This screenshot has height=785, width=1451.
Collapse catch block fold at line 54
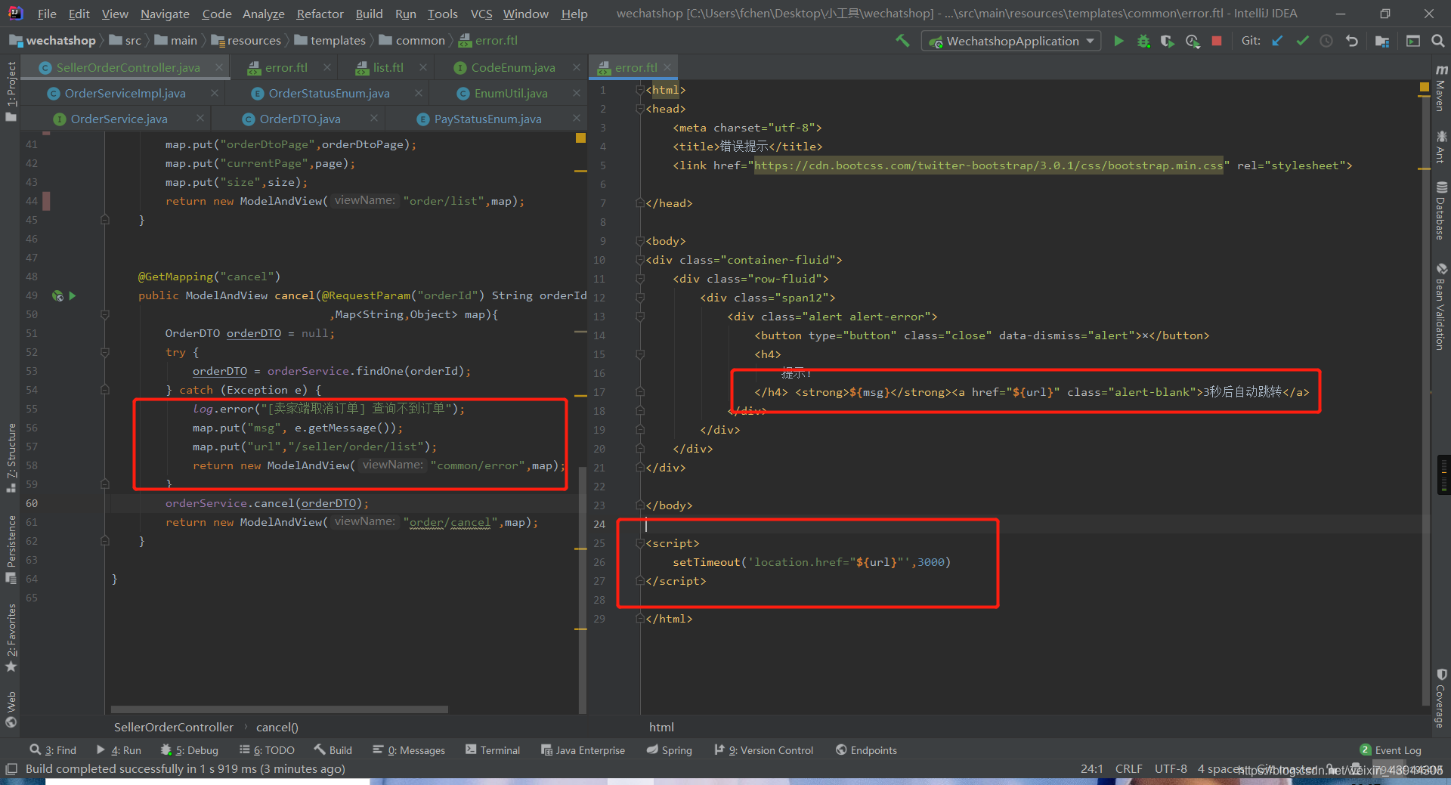coord(105,390)
